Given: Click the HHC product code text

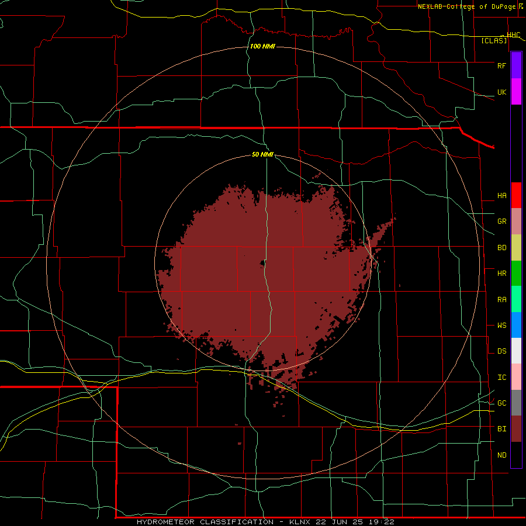Looking at the screenshot, I should (513, 34).
